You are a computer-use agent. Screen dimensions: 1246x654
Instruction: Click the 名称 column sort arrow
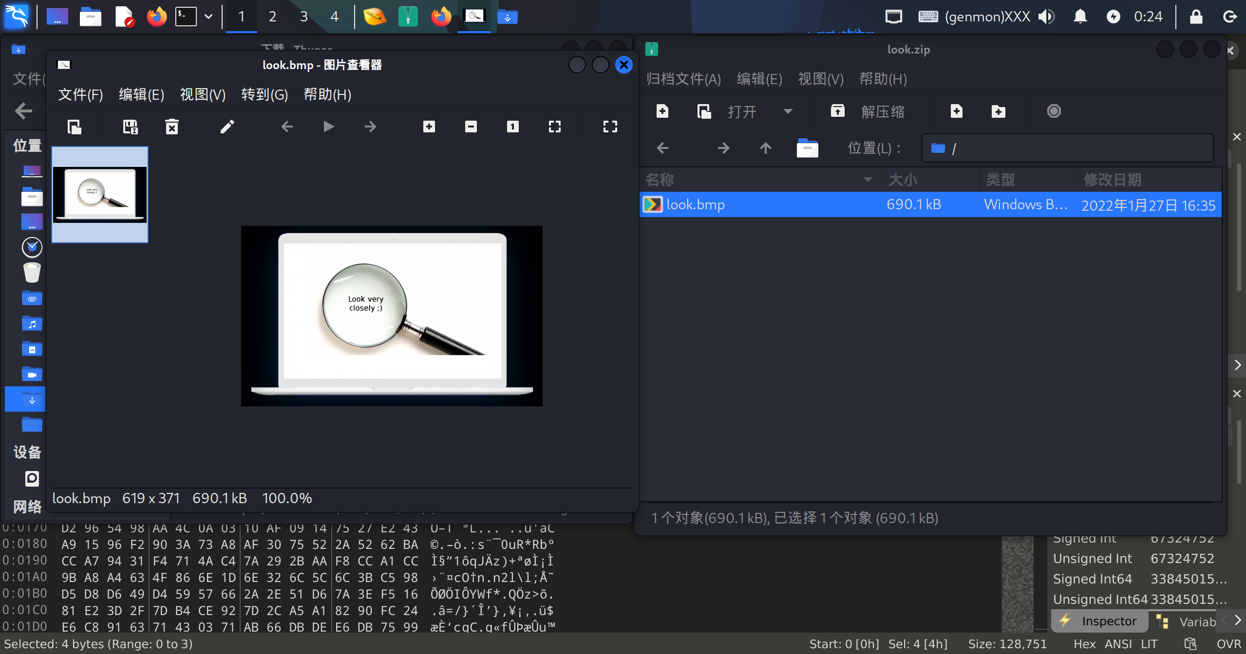coord(868,180)
